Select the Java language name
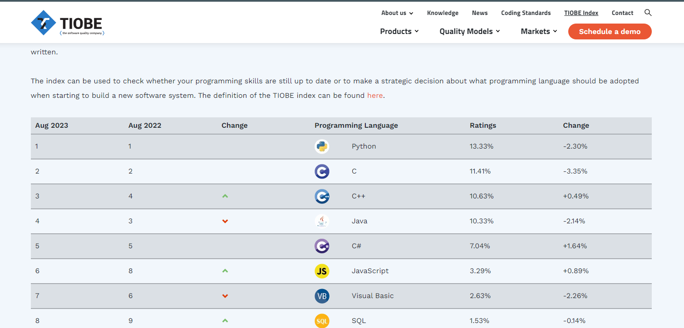684x328 pixels. pos(359,221)
